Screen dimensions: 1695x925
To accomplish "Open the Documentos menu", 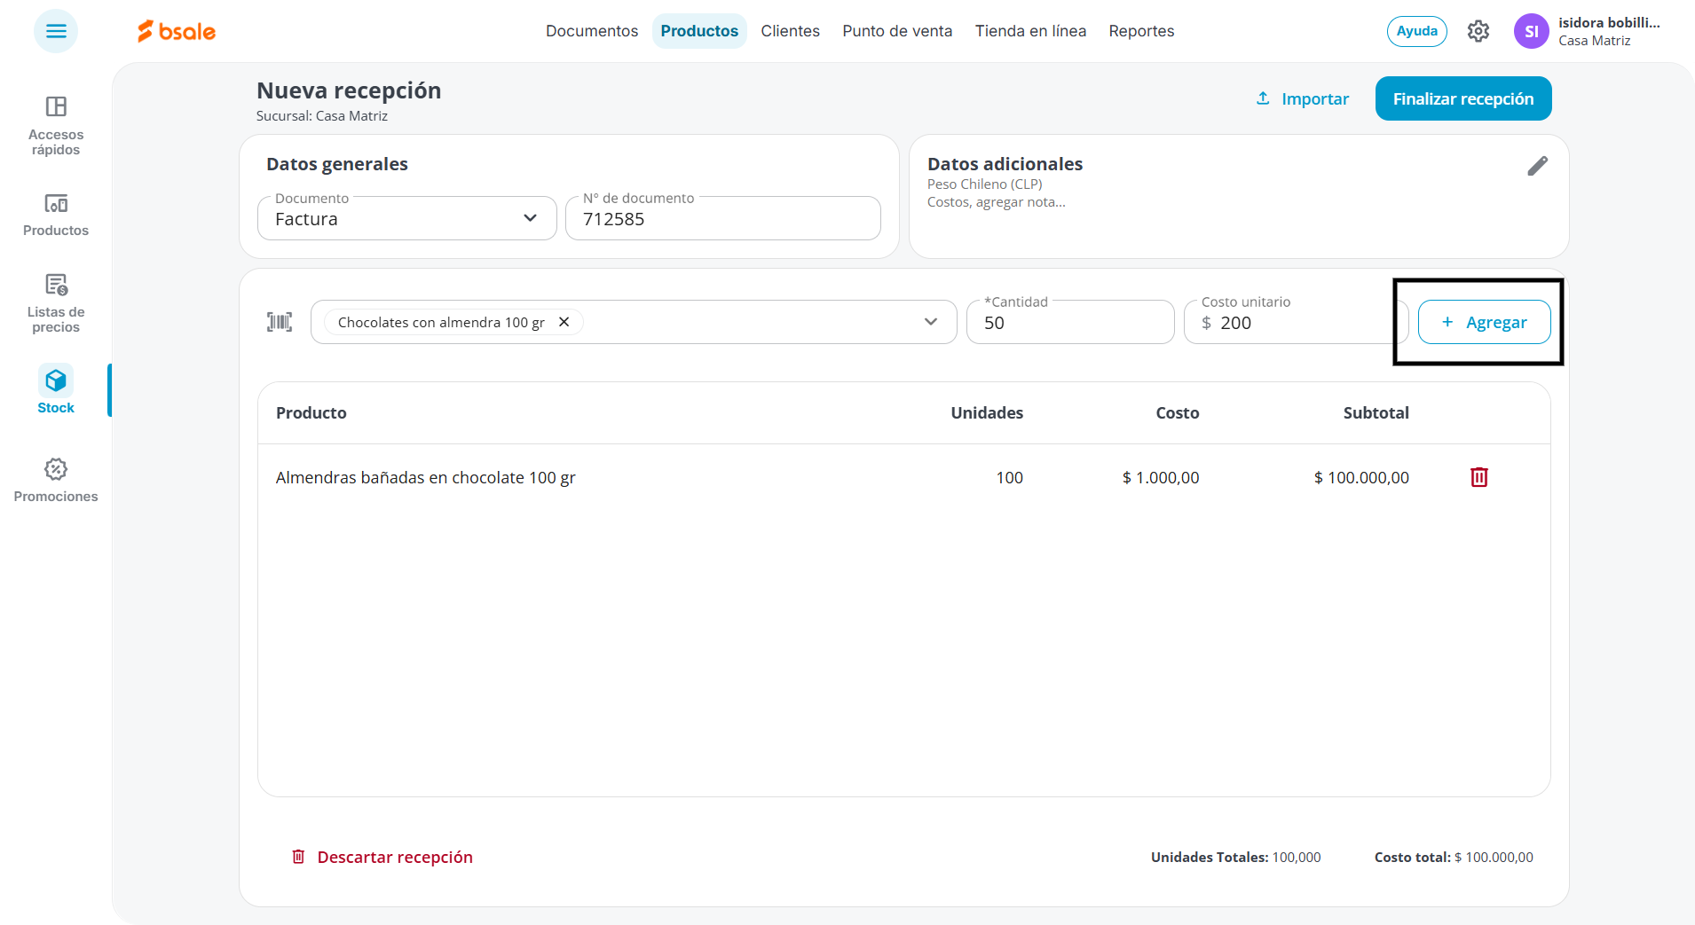I will coord(592,31).
